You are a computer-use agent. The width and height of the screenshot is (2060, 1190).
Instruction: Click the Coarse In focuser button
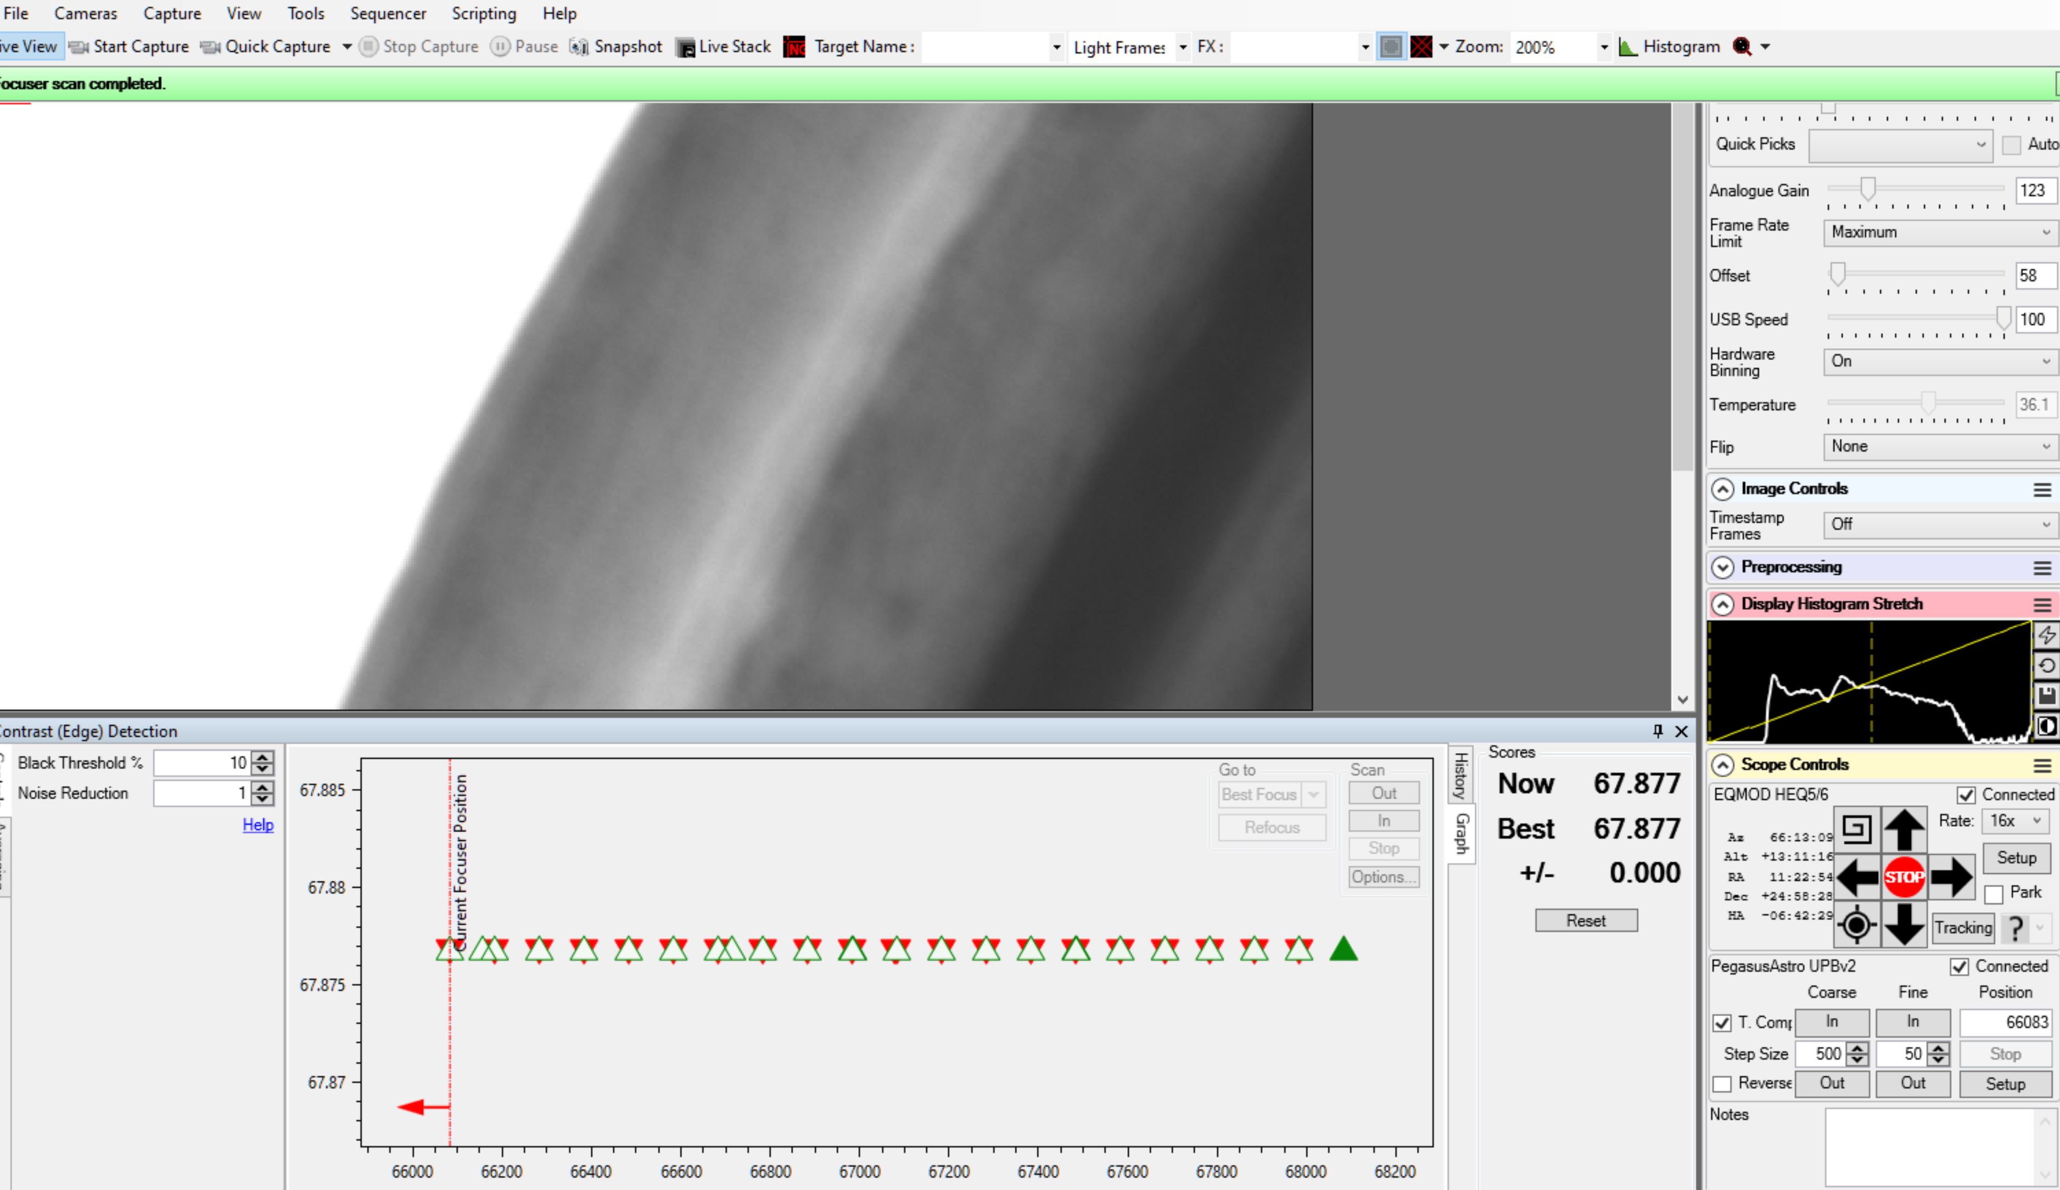tap(1832, 1023)
